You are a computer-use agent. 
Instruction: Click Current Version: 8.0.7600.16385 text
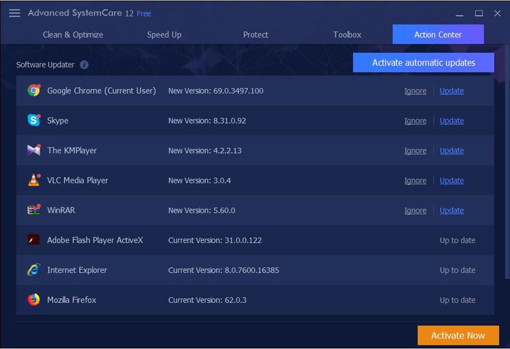click(223, 270)
